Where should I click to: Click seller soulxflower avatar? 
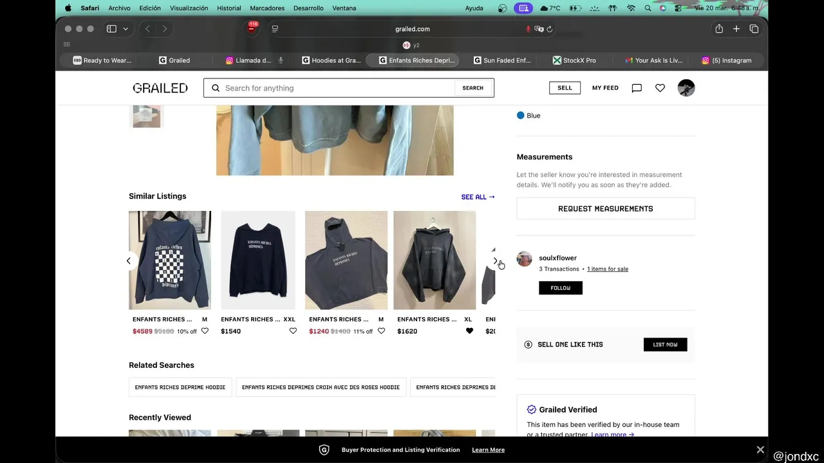point(525,259)
